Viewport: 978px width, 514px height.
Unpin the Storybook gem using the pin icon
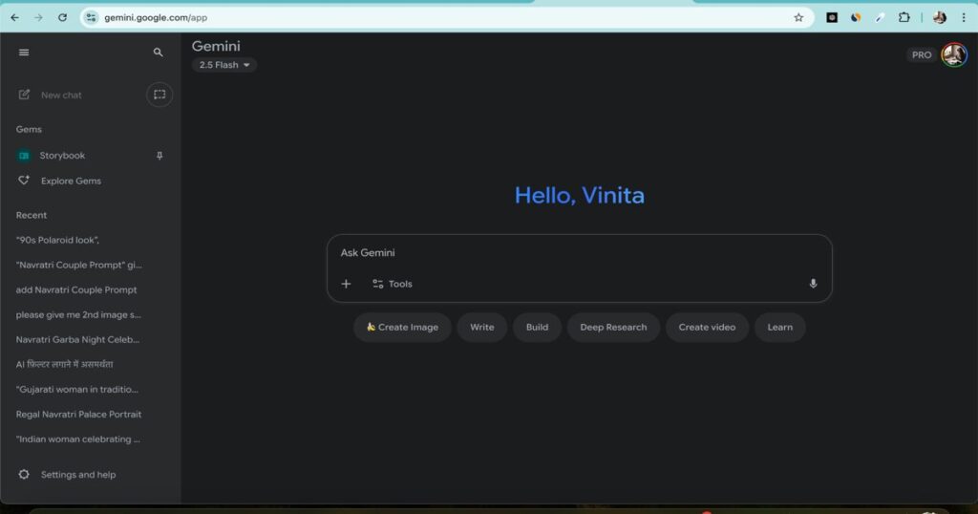[159, 156]
